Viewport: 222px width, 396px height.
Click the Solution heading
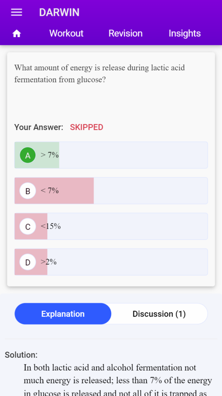(x=21, y=355)
